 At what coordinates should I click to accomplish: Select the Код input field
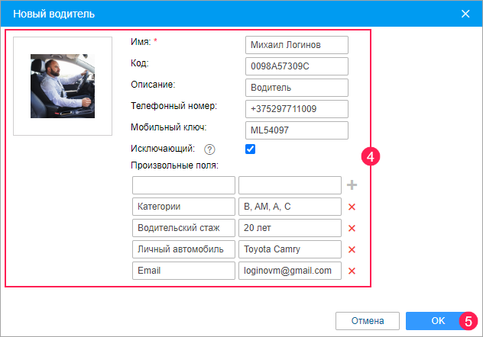point(297,66)
